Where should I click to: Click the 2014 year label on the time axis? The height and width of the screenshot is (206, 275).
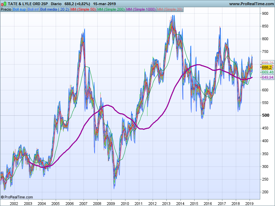pos(180,204)
